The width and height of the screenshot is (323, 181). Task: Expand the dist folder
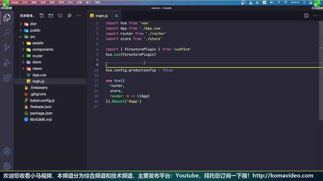(x=21, y=24)
